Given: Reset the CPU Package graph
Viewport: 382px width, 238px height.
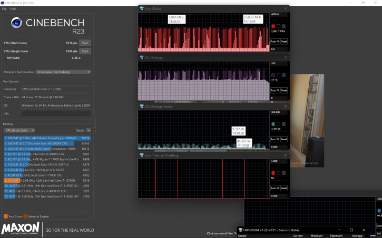Looking at the screenshot, I should tap(284, 90).
